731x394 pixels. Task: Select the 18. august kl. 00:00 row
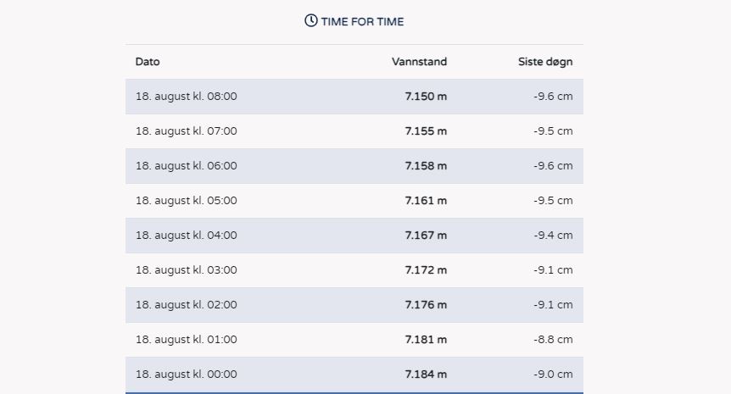tap(354, 375)
